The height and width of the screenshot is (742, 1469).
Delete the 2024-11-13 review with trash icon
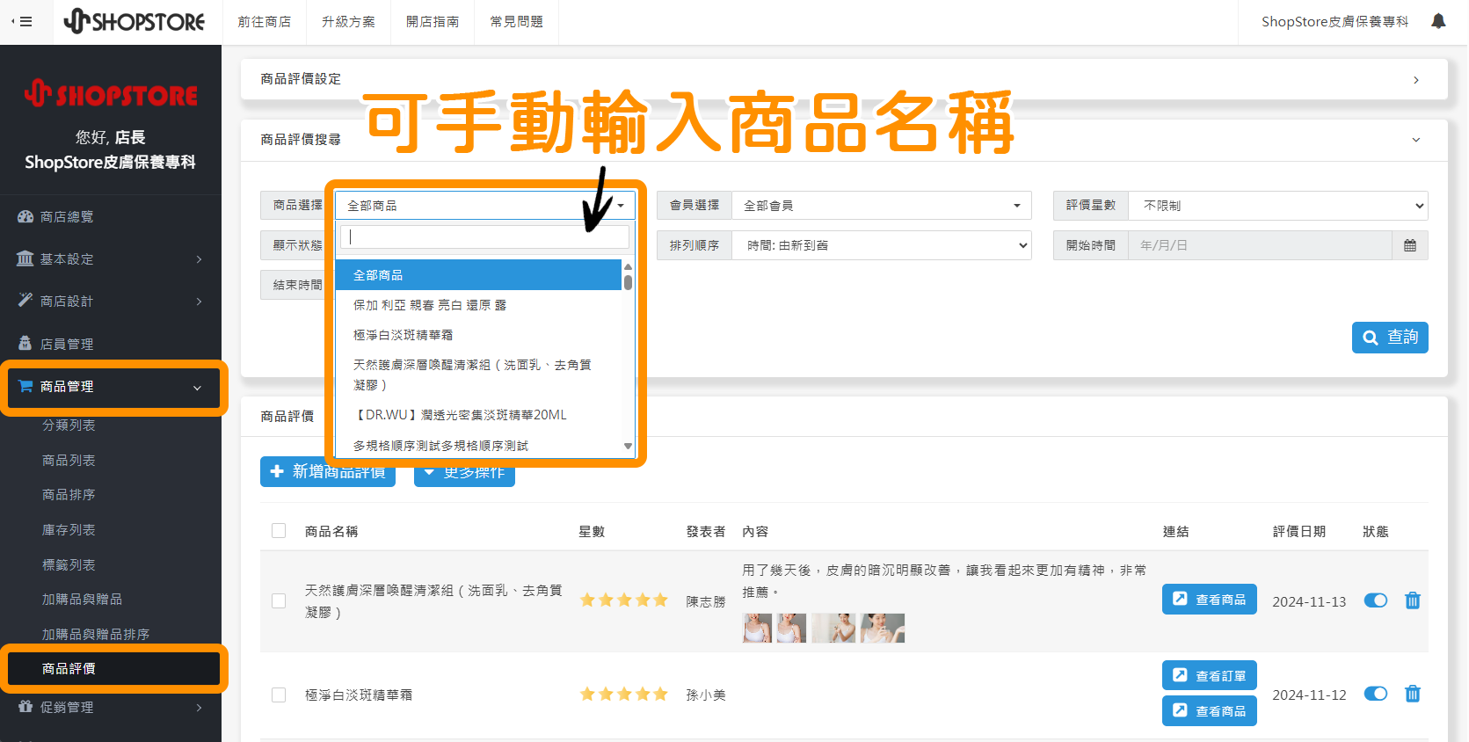(1413, 600)
